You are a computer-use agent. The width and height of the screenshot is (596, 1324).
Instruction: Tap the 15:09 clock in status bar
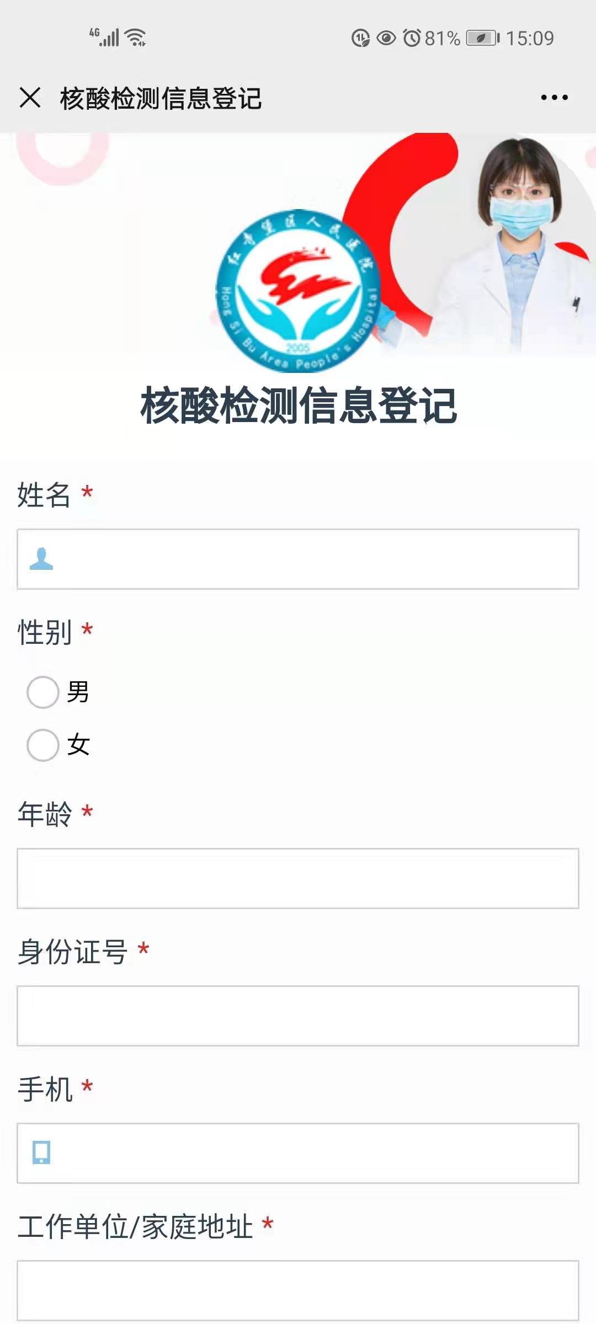pos(530,38)
